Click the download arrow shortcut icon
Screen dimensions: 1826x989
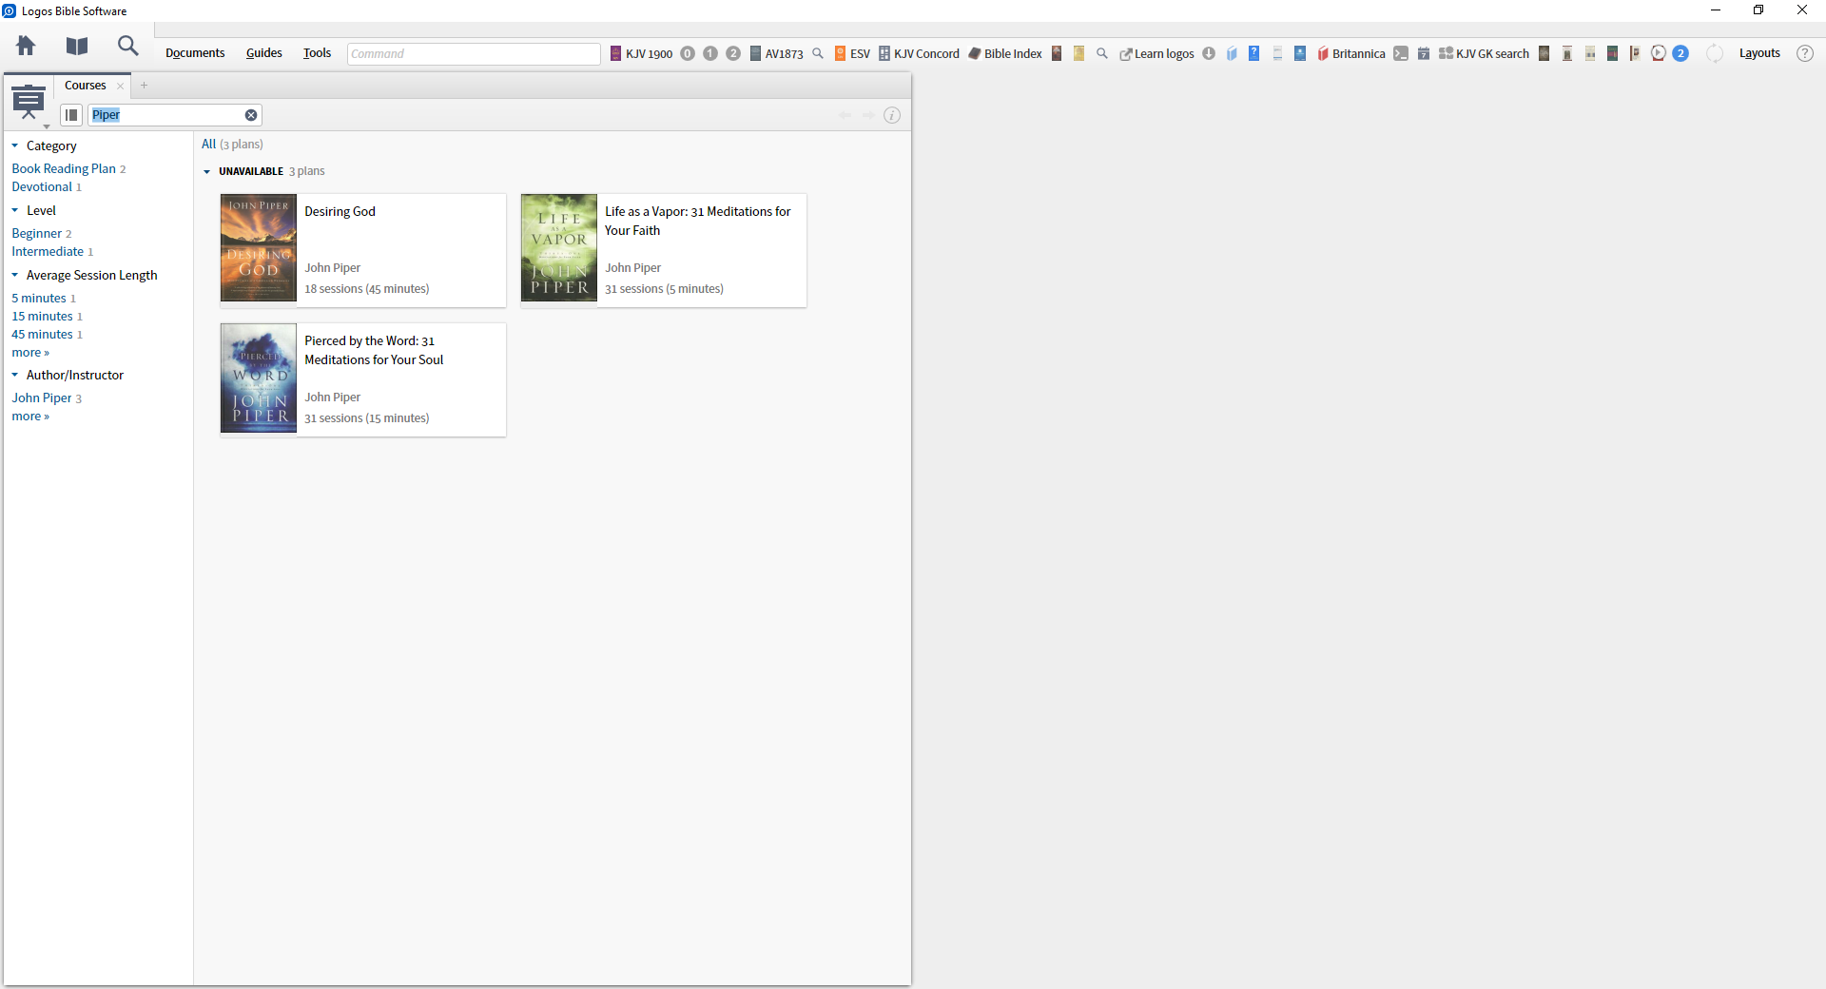(1209, 53)
